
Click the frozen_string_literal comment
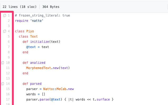click(x=43, y=15)
